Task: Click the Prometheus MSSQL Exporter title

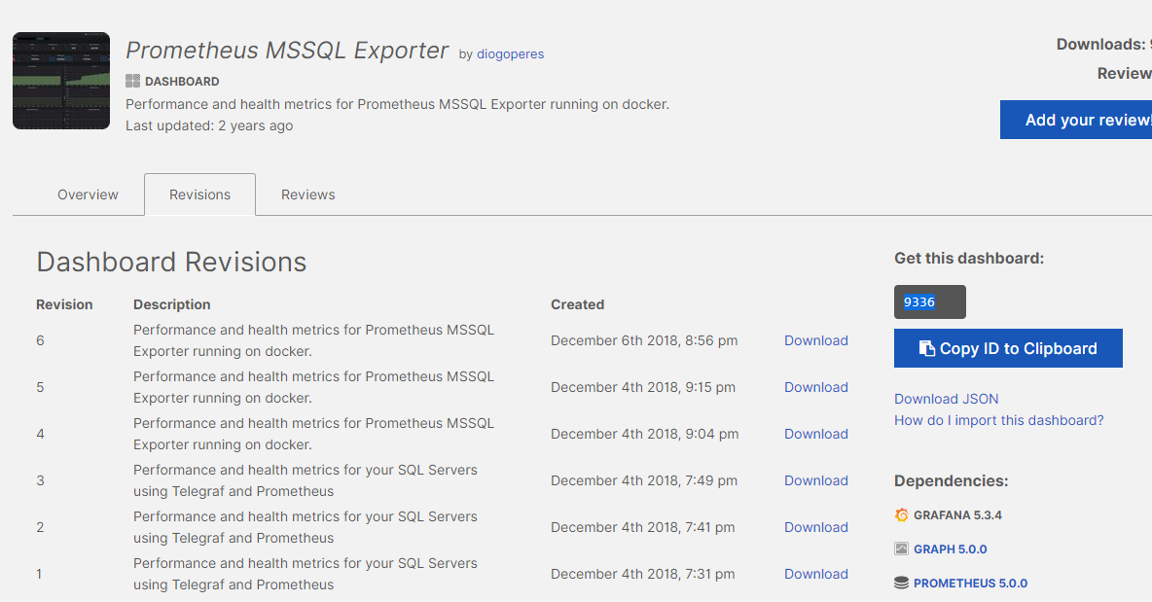Action: [286, 50]
